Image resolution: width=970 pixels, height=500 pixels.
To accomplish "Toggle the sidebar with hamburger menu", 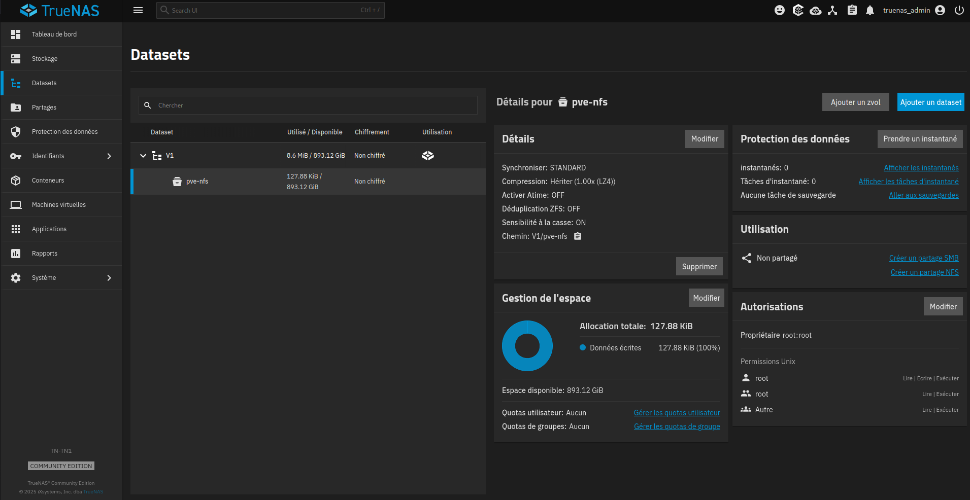I will [x=138, y=10].
